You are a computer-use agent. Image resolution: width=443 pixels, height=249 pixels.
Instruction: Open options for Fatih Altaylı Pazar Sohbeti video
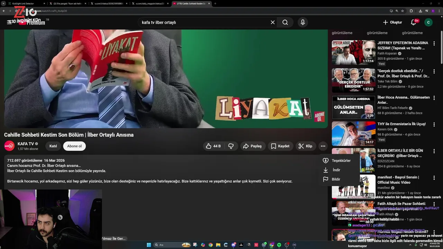[434, 204]
